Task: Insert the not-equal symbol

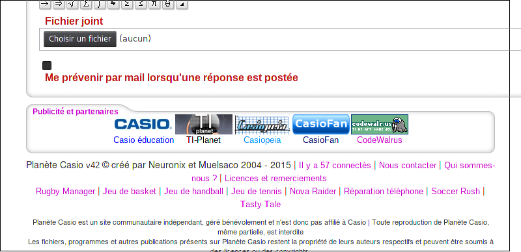Action: click(x=113, y=4)
